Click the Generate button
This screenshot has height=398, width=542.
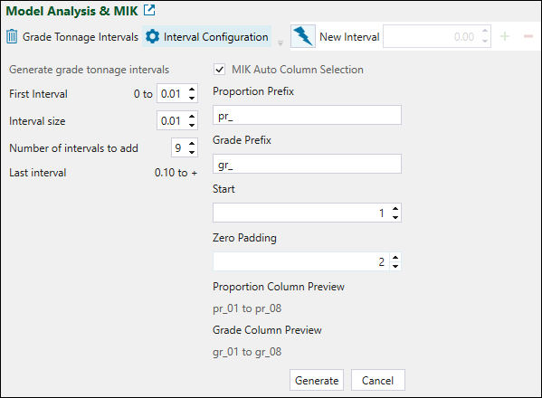[317, 380]
